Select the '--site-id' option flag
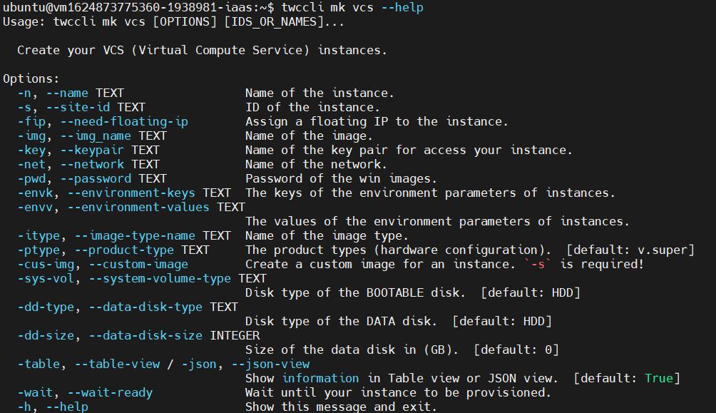Image resolution: width=716 pixels, height=413 pixels. coord(78,108)
